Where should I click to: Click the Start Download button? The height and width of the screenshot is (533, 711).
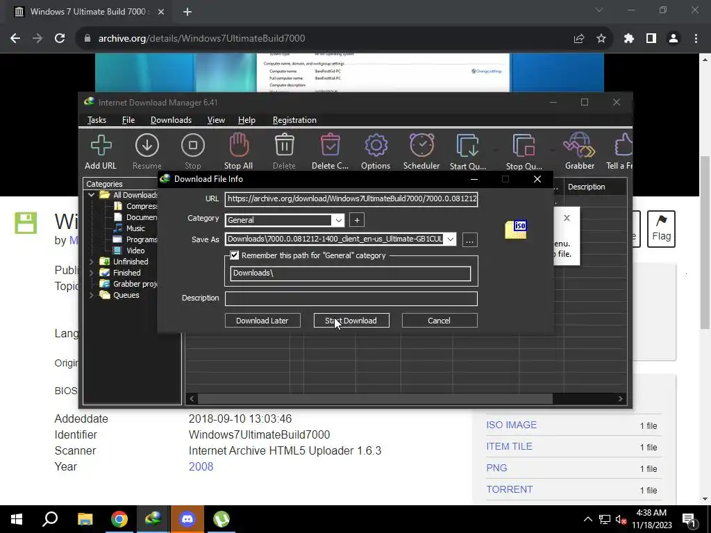point(351,321)
